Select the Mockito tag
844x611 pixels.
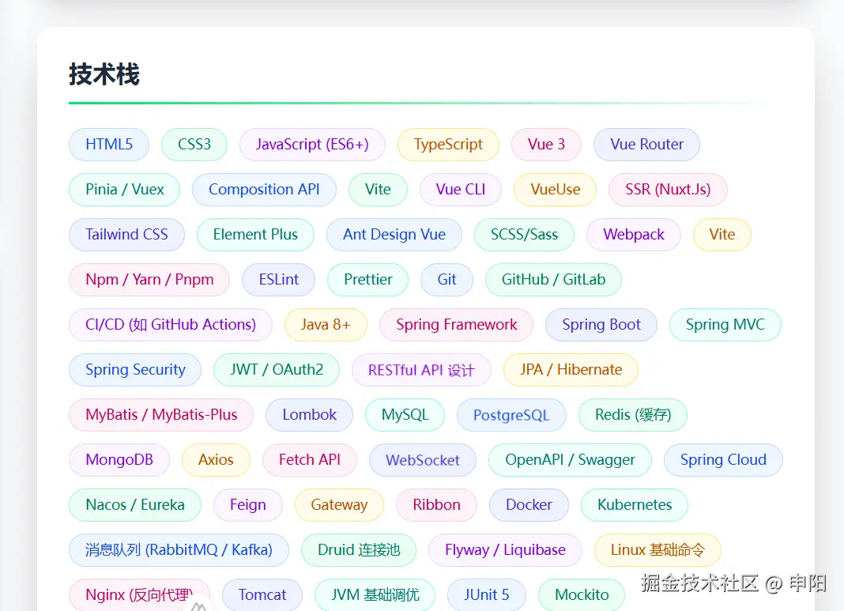click(582, 595)
